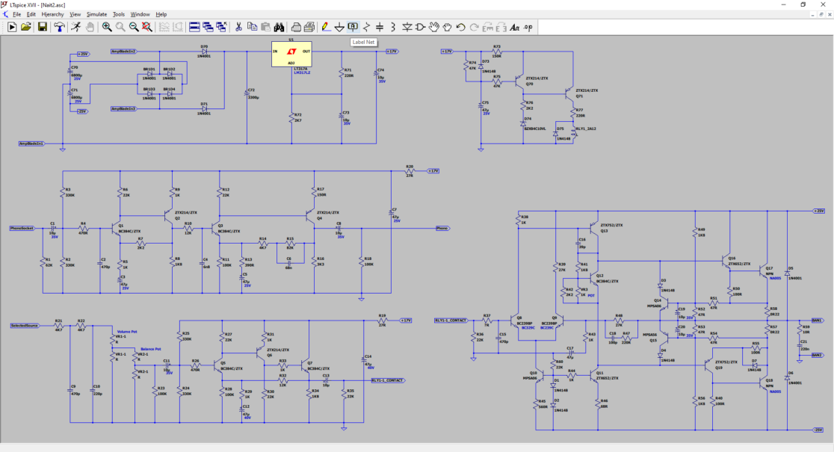Add text annotation using Aa tool
The width and height of the screenshot is (834, 452).
point(514,28)
